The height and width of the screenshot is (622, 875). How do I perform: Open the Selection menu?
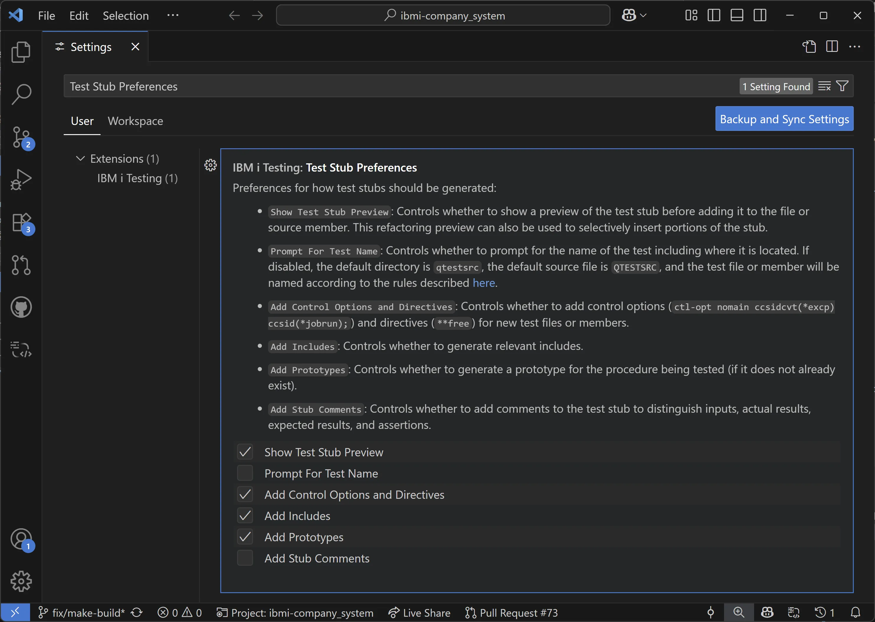click(126, 16)
